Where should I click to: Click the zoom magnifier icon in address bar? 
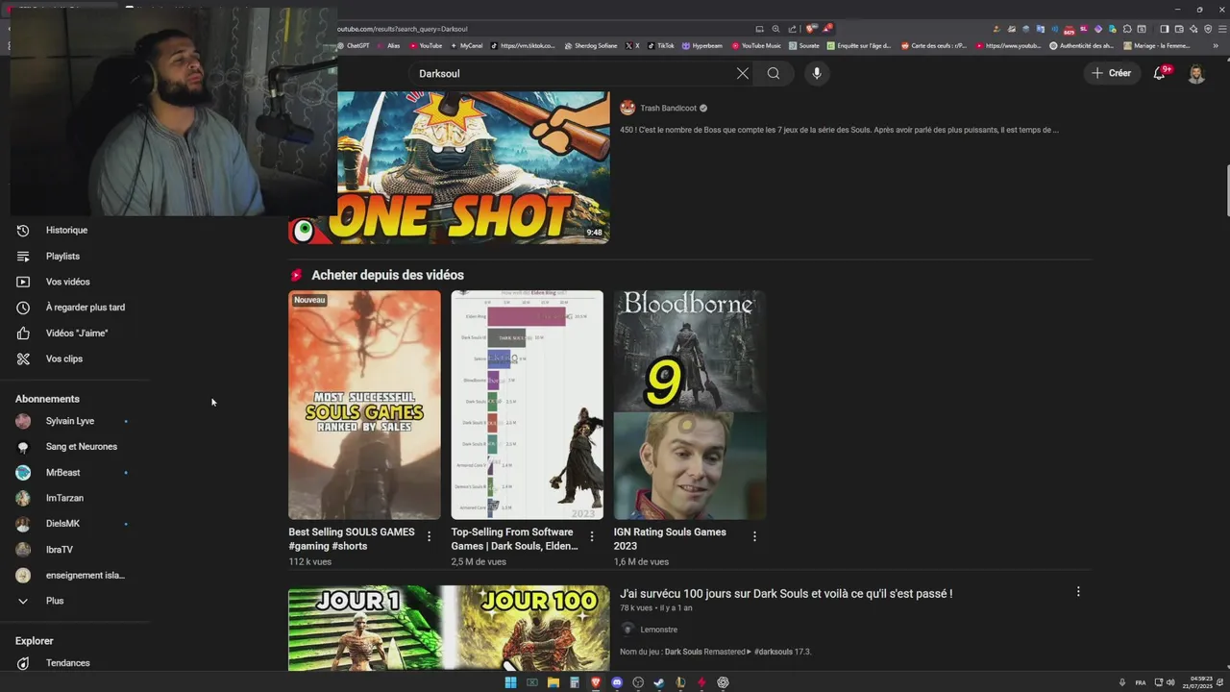tap(775, 29)
